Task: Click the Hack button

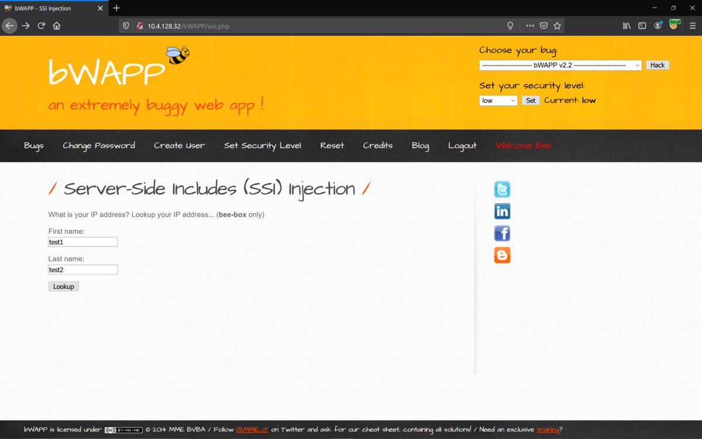Action: point(658,66)
